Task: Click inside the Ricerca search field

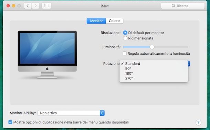Action: 183,6
